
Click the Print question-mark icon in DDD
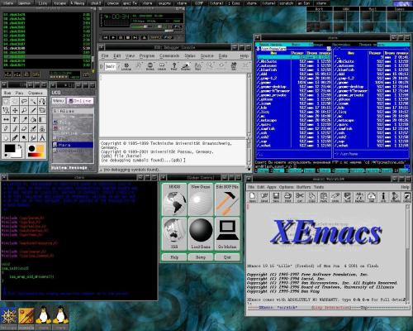(x=173, y=66)
